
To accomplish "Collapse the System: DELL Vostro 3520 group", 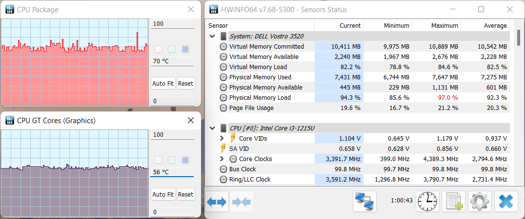I will (x=212, y=36).
